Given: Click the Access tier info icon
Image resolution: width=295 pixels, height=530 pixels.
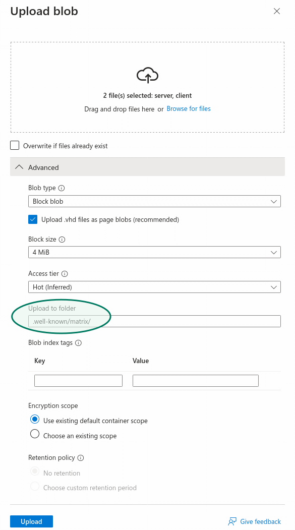Looking at the screenshot, I should (65, 274).
